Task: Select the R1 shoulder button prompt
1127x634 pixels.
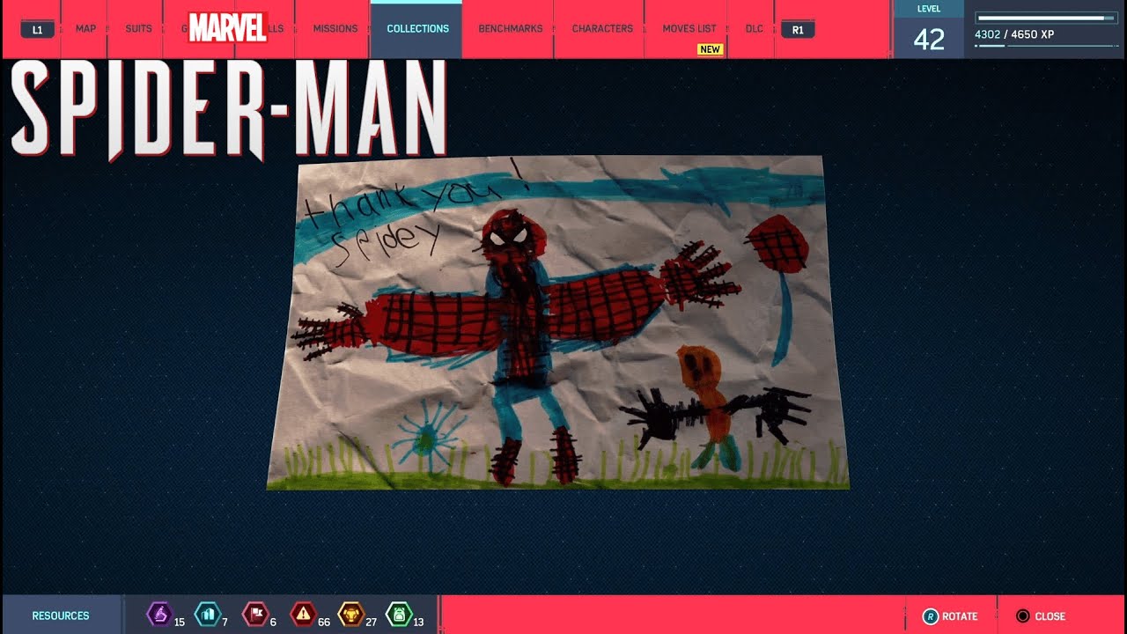Action: tap(798, 30)
